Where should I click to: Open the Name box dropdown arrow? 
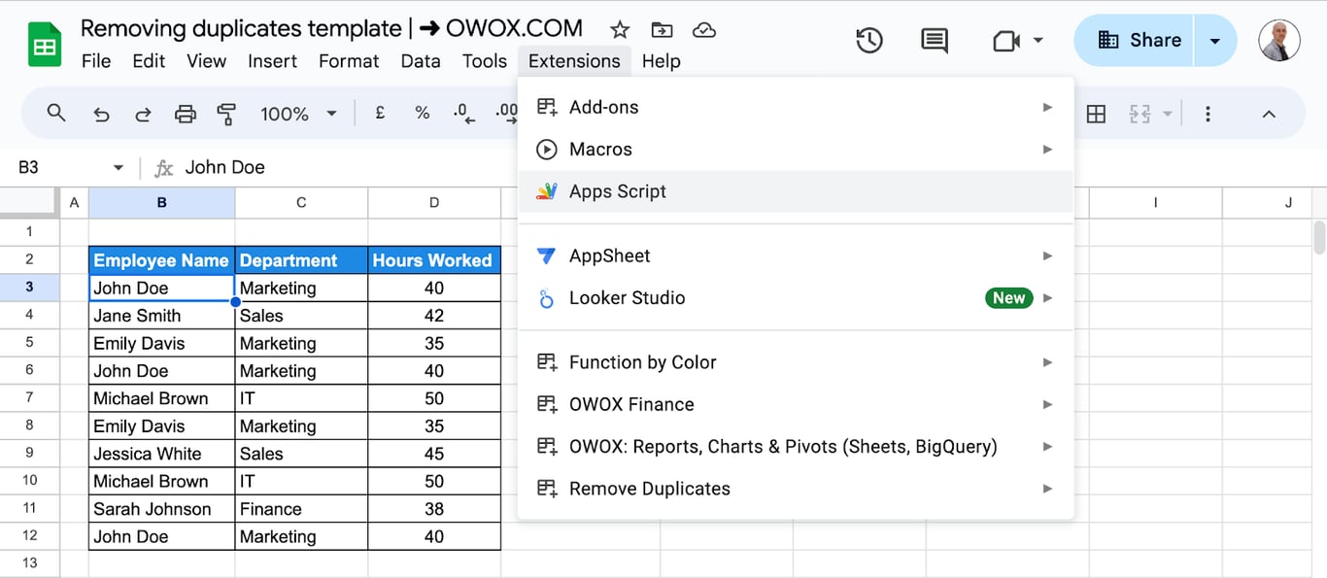point(119,168)
